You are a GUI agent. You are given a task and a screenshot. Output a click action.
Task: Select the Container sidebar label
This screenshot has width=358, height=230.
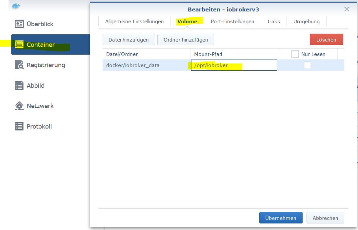(41, 44)
